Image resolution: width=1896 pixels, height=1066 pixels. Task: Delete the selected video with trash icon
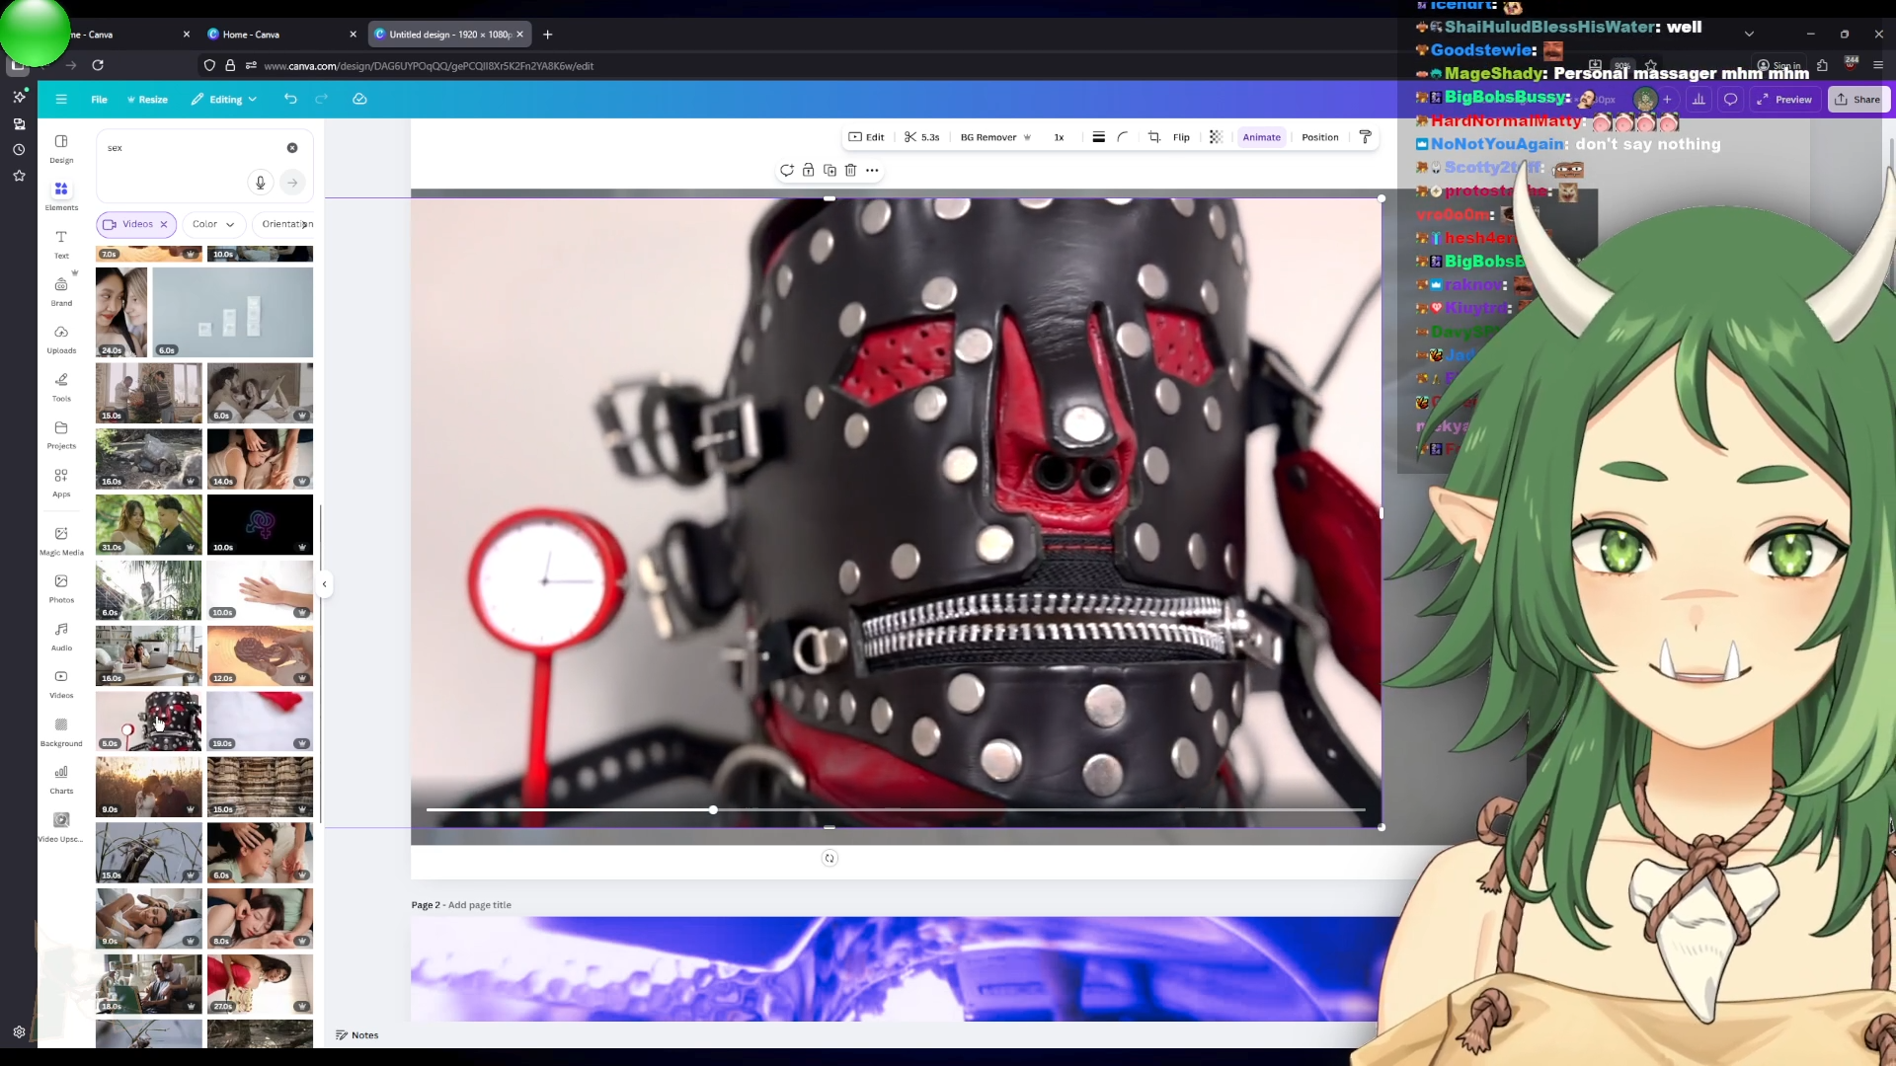(x=850, y=170)
